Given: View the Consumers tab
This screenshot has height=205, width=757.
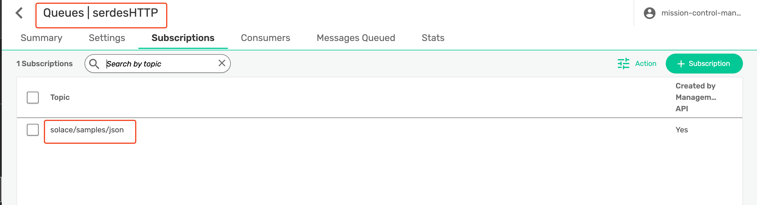Looking at the screenshot, I should tap(265, 38).
